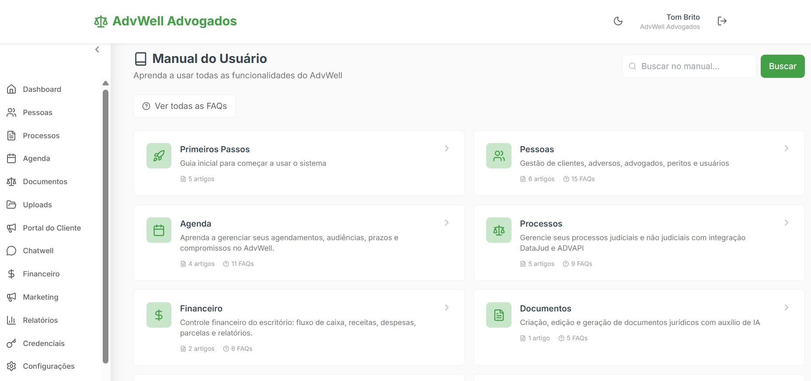Viewport: 811px width, 381px height.
Task: Click the Agenda calendar icon in sidebar
Action: (x=11, y=158)
